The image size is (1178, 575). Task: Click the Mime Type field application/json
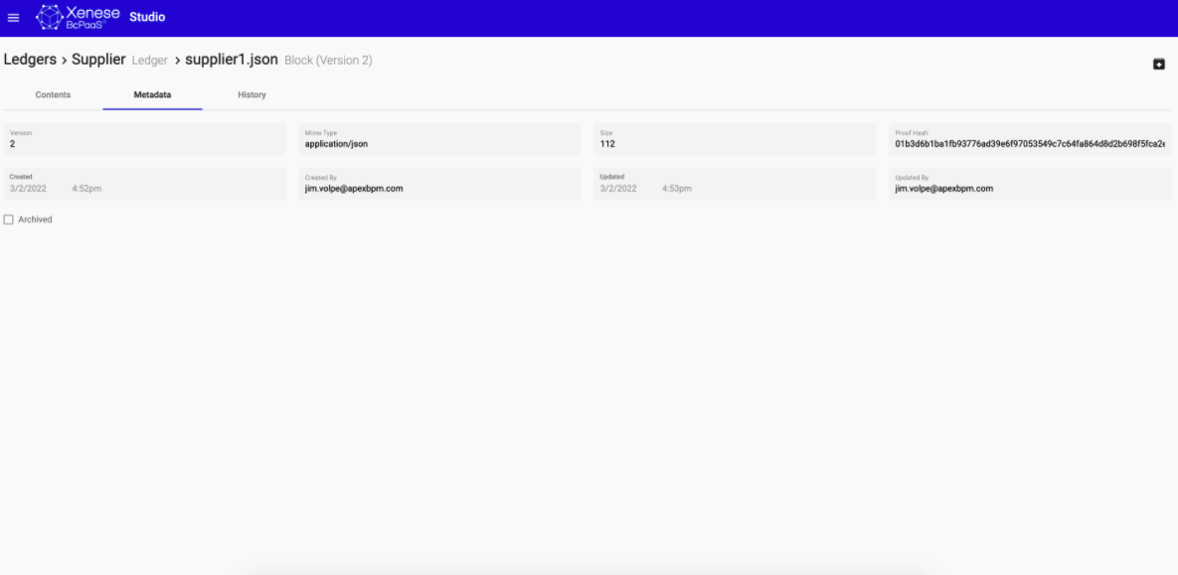[x=440, y=139]
